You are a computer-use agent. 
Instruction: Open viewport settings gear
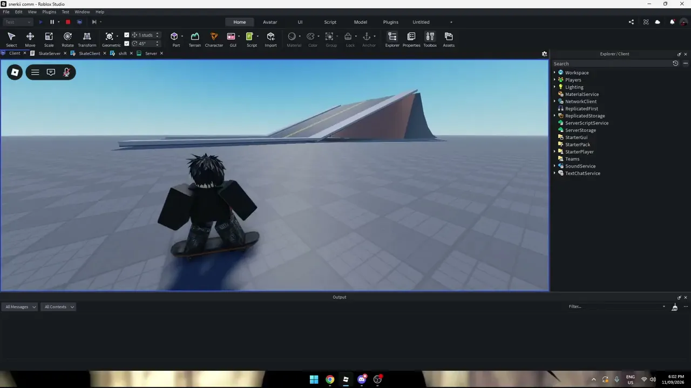pyautogui.click(x=544, y=54)
